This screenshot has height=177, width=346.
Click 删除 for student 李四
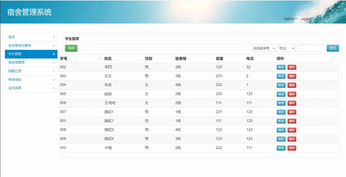click(x=292, y=67)
